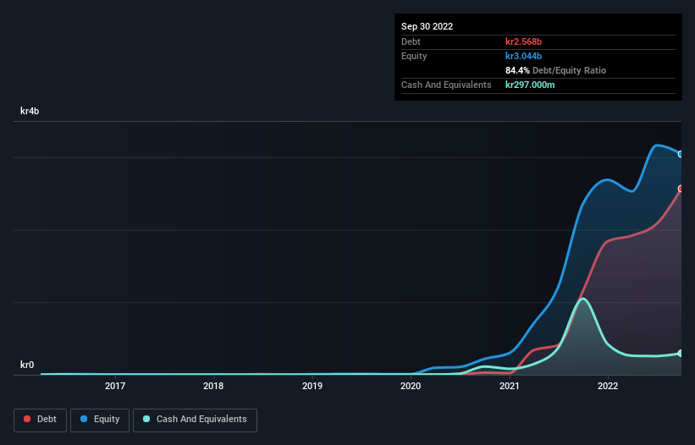The width and height of the screenshot is (695, 445).
Task: Click the kr3.044b equity value
Action: (x=523, y=56)
